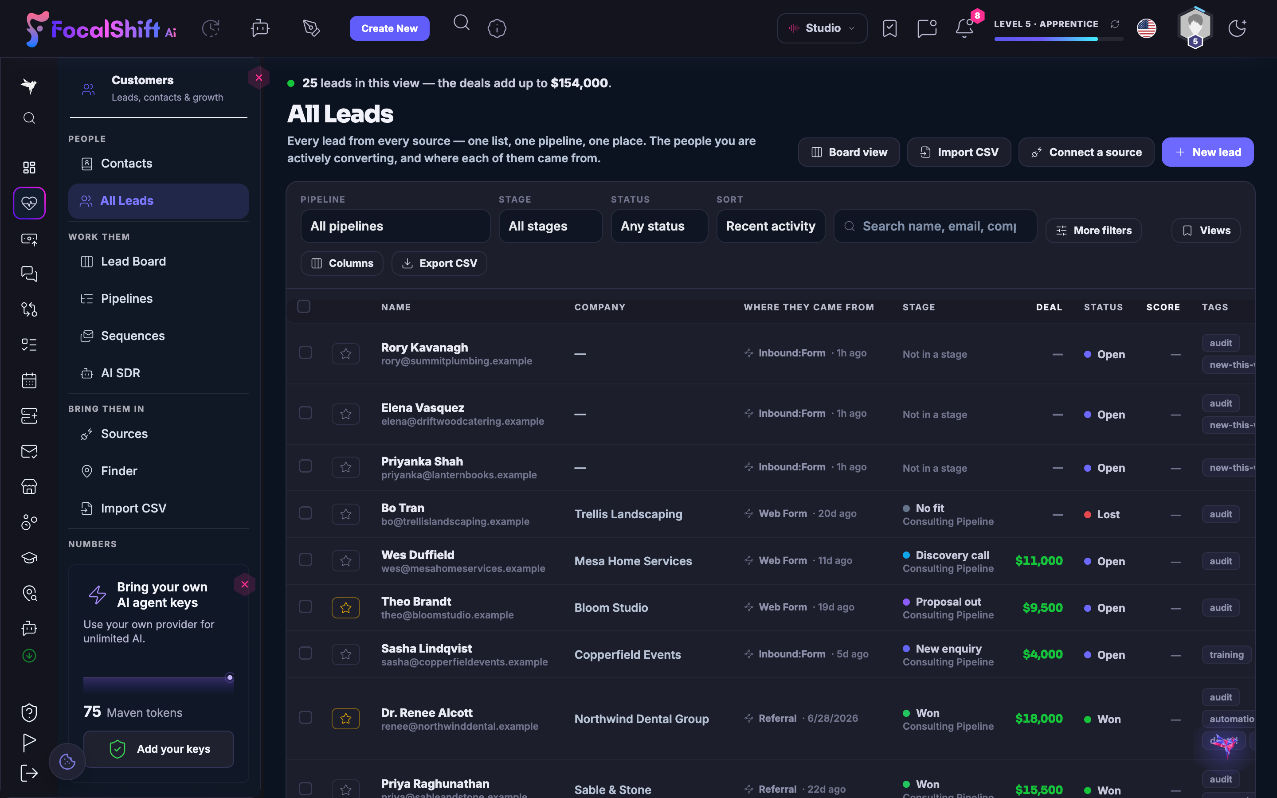This screenshot has height=798, width=1277.
Task: Dismiss the Bring your own AI keys card
Action: pyautogui.click(x=244, y=584)
